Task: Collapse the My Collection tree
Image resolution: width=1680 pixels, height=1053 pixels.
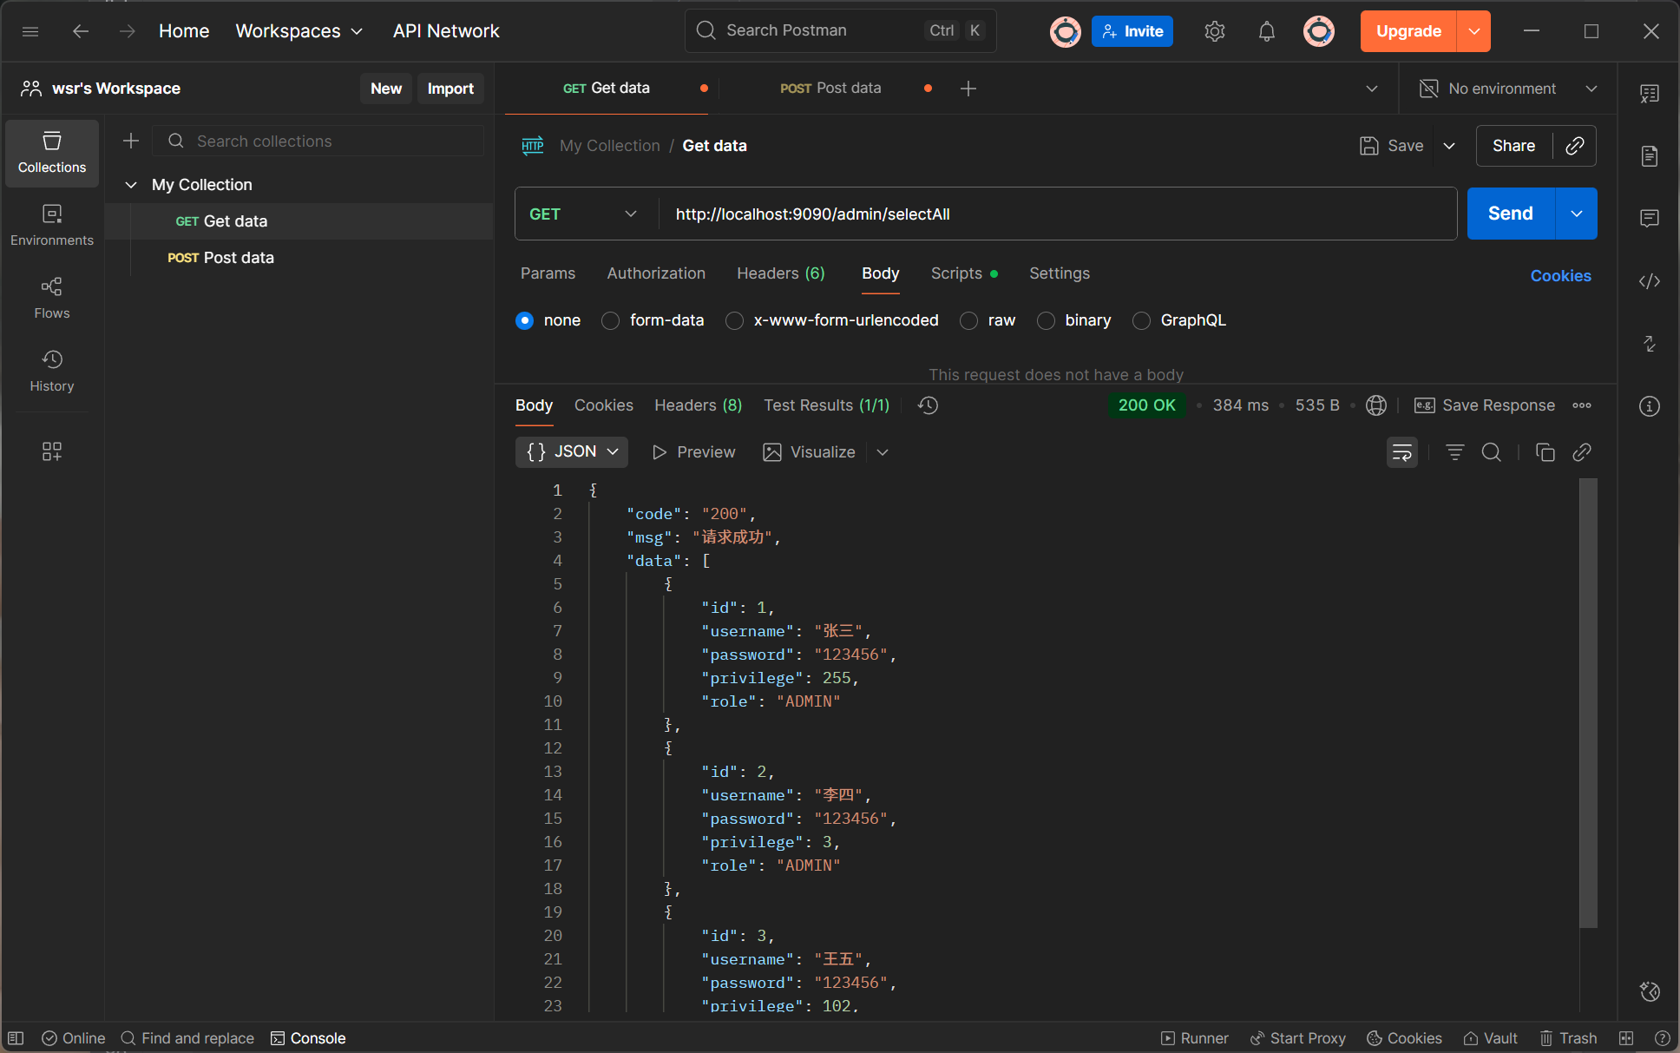Action: pos(131,185)
